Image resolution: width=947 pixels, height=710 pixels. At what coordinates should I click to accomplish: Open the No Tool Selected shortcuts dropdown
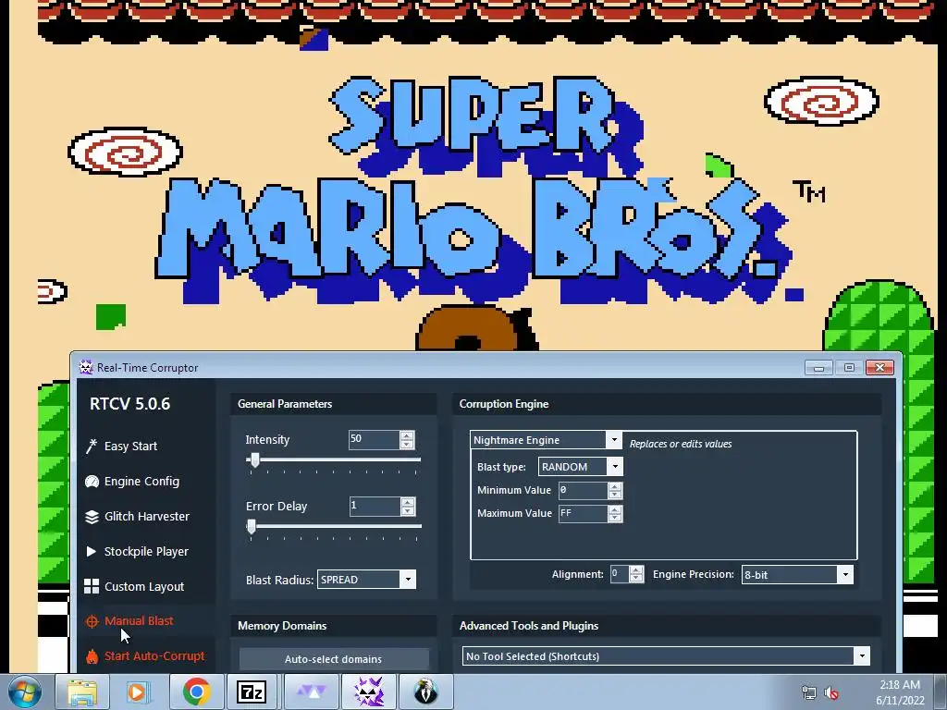(862, 656)
